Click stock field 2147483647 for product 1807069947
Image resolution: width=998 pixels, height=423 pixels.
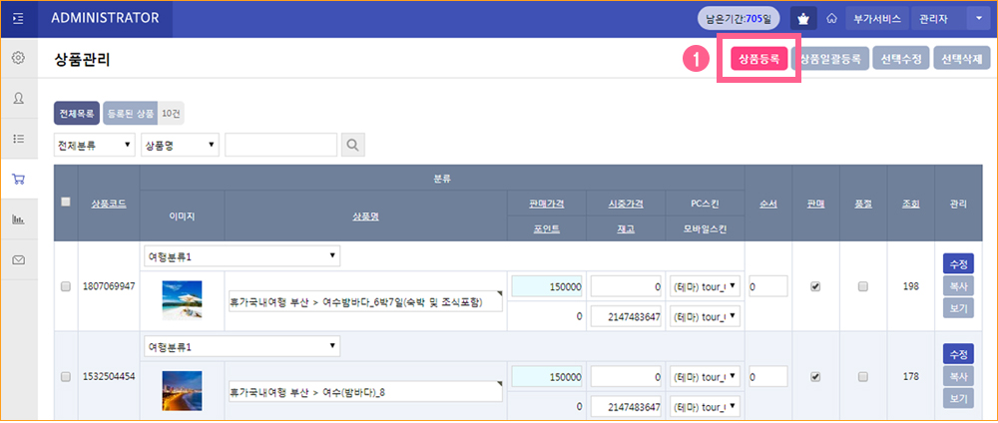click(626, 316)
